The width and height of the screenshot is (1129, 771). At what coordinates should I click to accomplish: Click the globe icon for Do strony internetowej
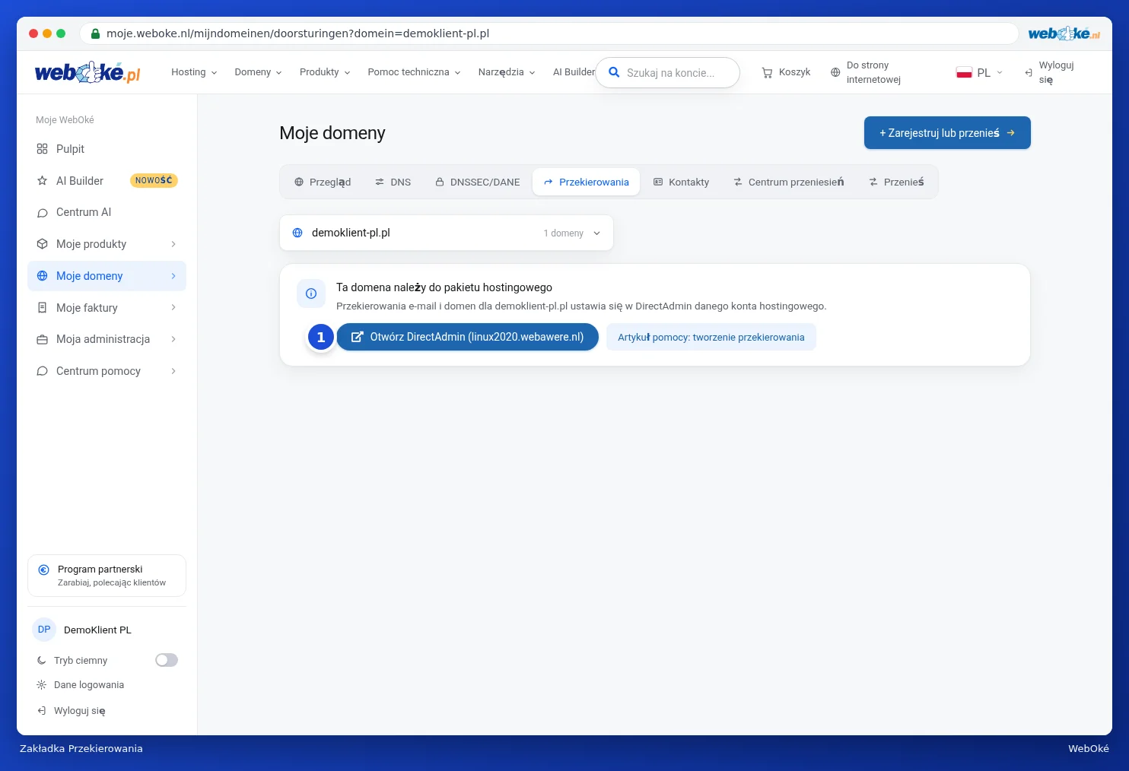coord(835,72)
